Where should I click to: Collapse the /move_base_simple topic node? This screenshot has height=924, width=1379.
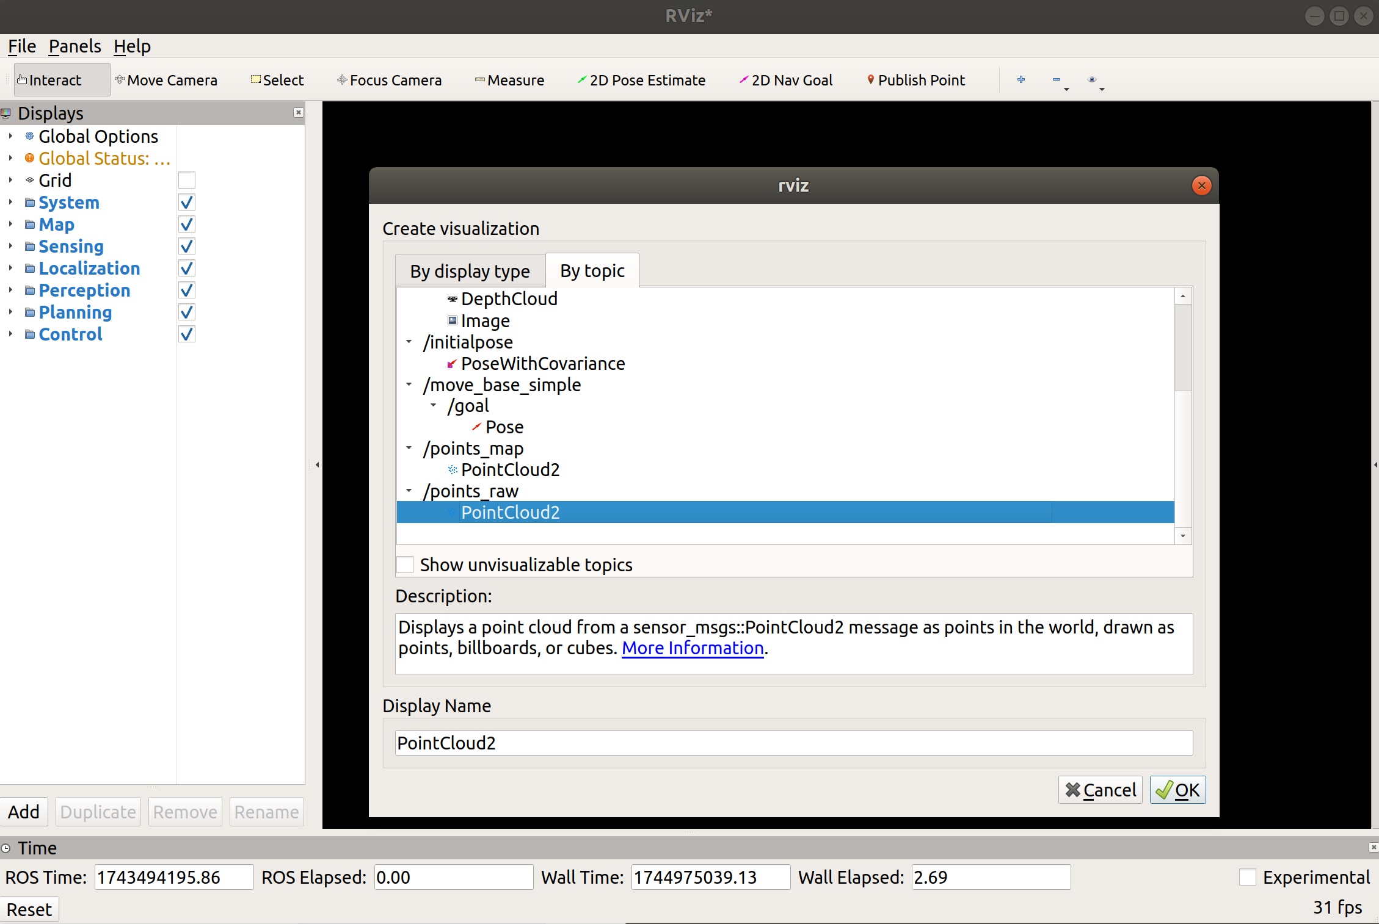coord(409,384)
